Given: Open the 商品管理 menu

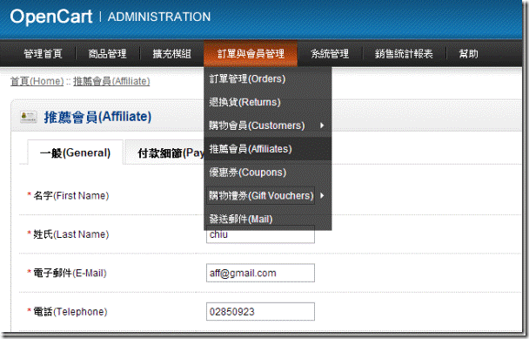Looking at the screenshot, I should (107, 53).
